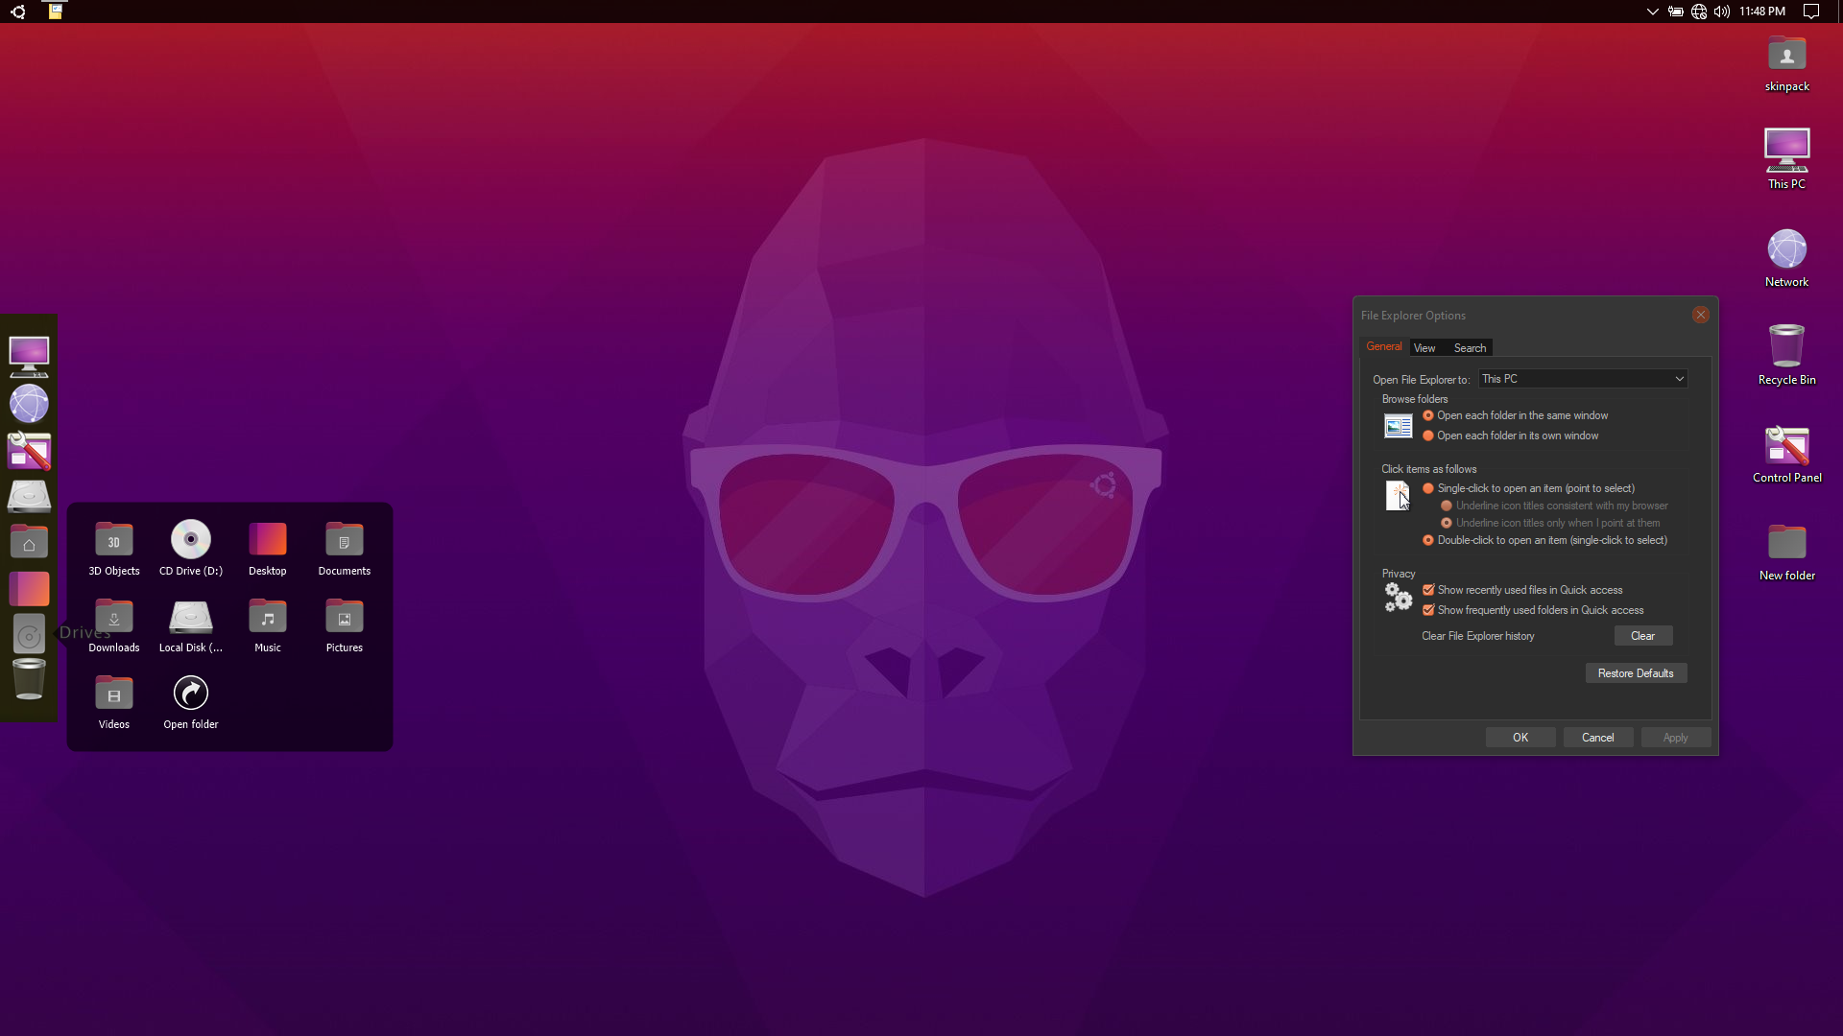Click the clock in the top bar

pyautogui.click(x=1761, y=12)
